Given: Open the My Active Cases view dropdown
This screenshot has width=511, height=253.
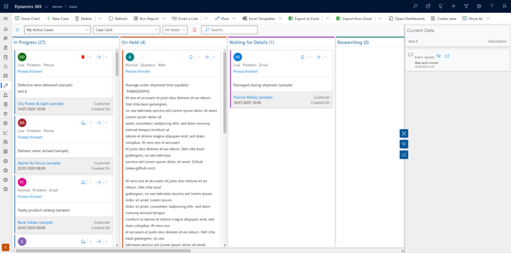Looking at the screenshot, I should point(57,29).
